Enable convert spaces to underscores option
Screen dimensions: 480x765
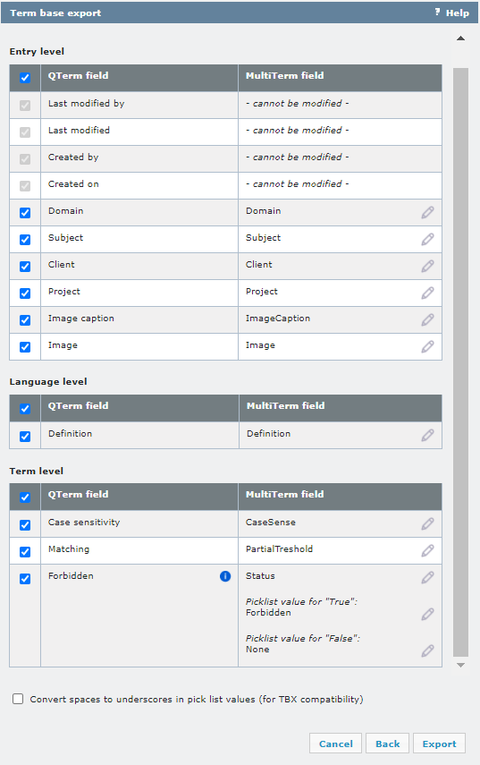pyautogui.click(x=18, y=699)
